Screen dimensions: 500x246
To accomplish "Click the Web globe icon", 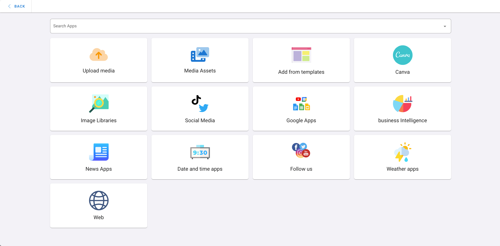I will coord(99,200).
